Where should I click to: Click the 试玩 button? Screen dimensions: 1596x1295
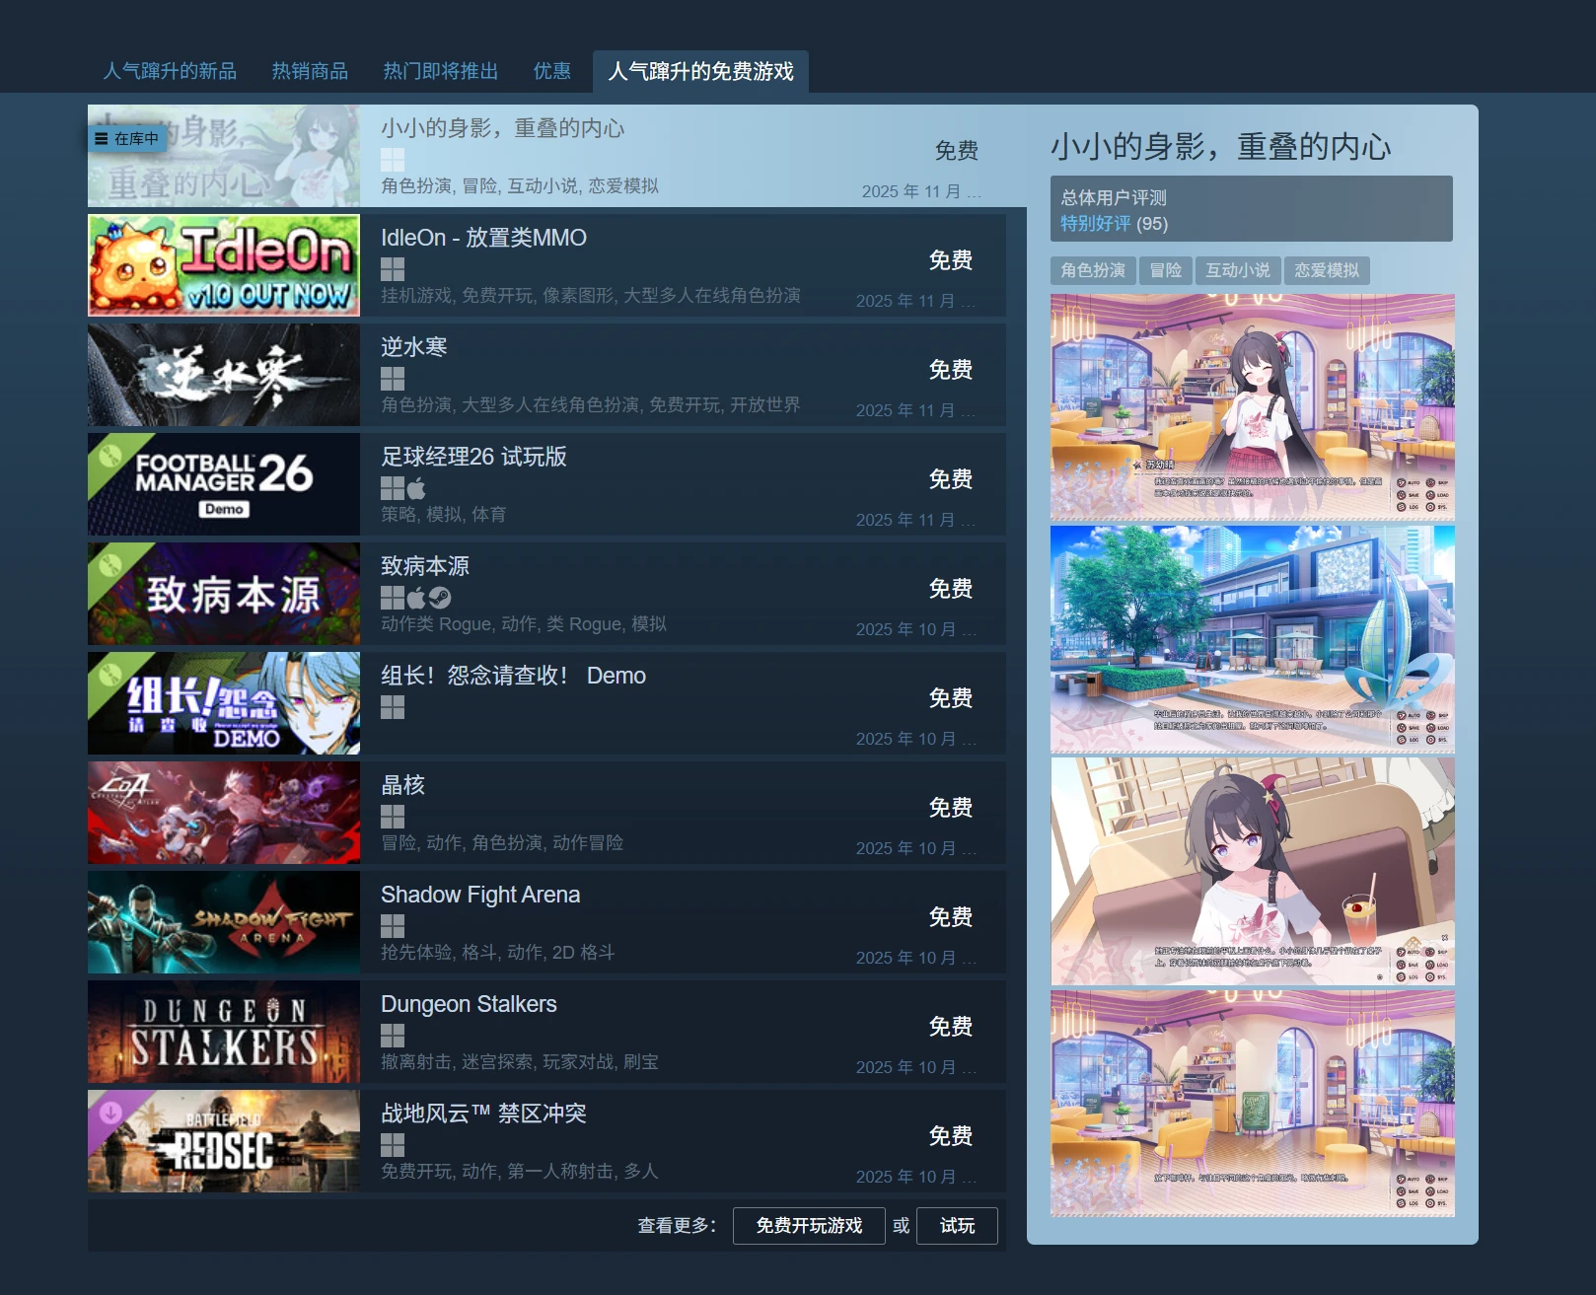(x=957, y=1226)
